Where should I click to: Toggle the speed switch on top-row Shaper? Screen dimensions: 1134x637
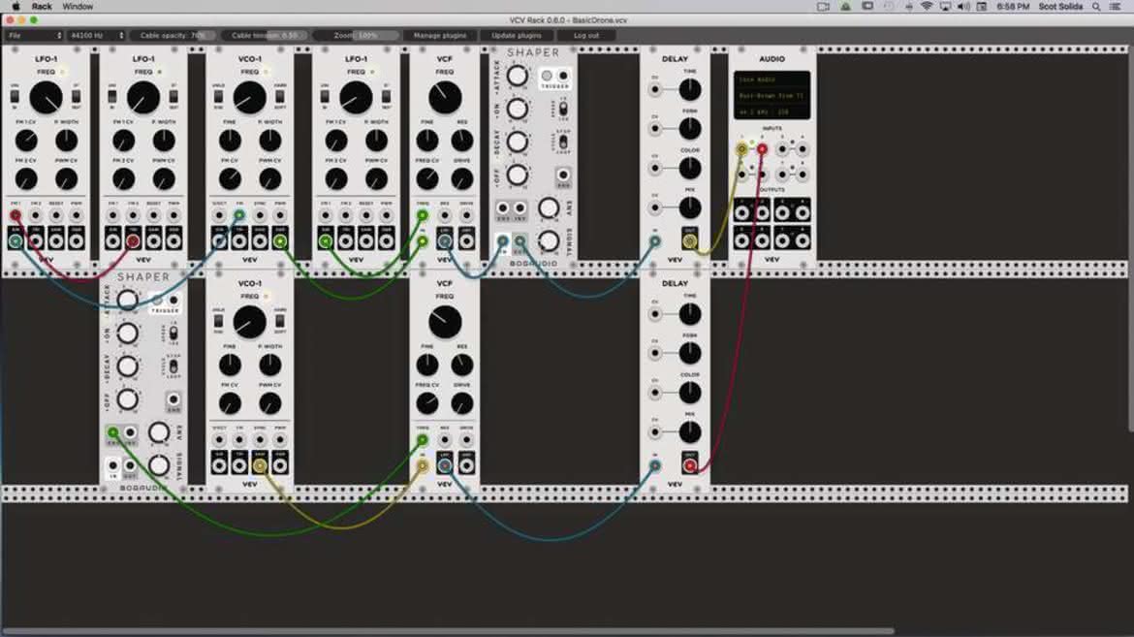click(x=563, y=109)
